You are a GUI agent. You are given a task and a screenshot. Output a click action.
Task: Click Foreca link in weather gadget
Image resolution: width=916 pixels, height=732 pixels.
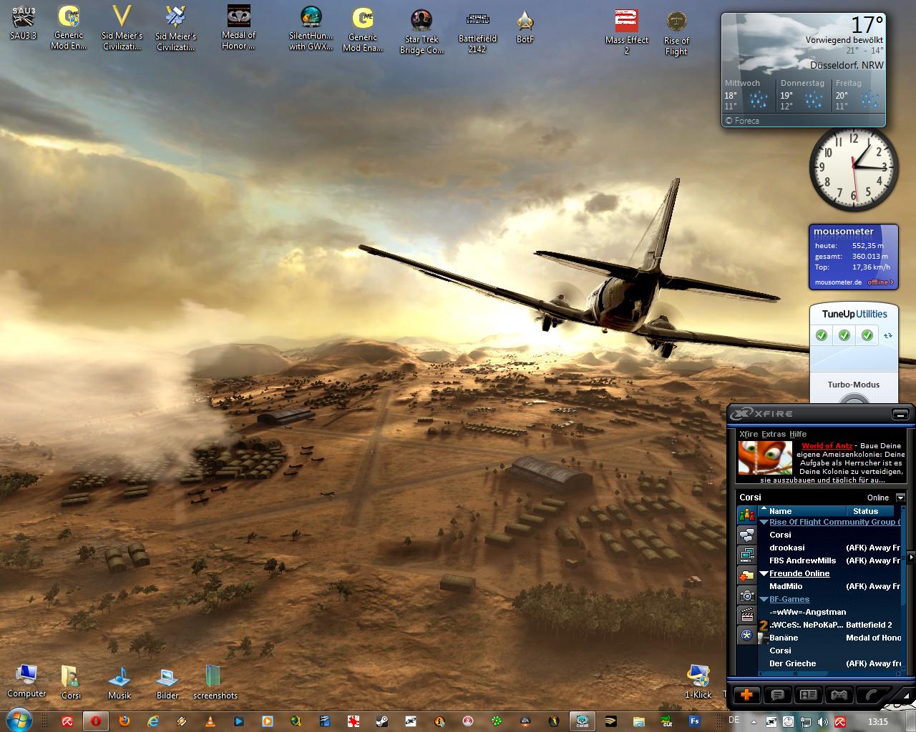point(742,121)
